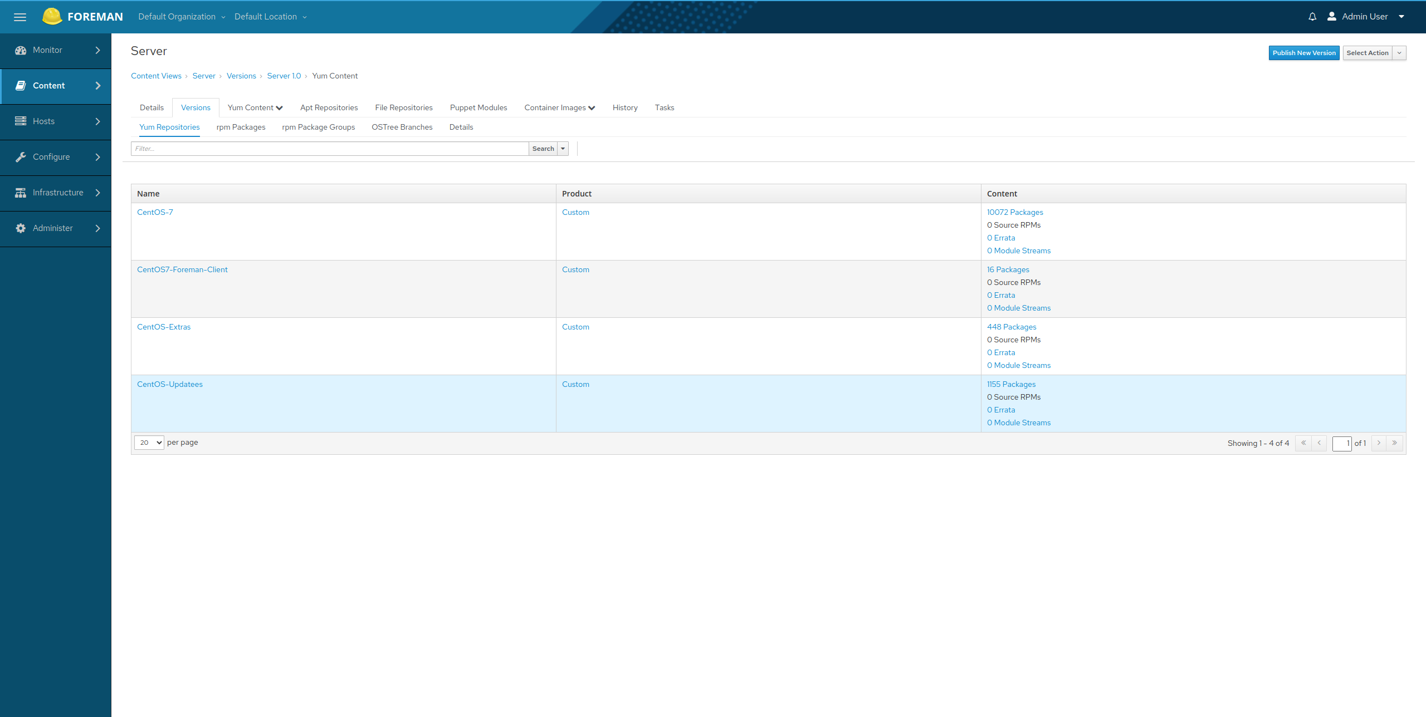Viewport: 1426px width, 717px height.
Task: Switch to the Details tab
Action: [x=152, y=107]
